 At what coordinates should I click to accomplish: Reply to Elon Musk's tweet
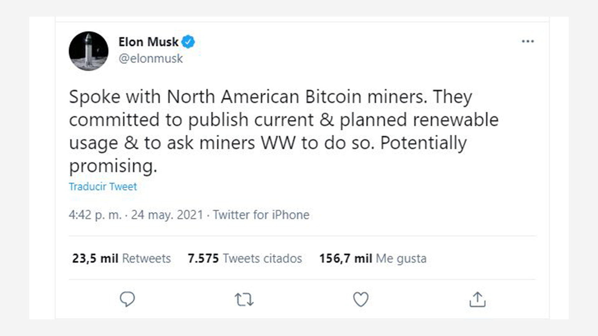tap(127, 299)
